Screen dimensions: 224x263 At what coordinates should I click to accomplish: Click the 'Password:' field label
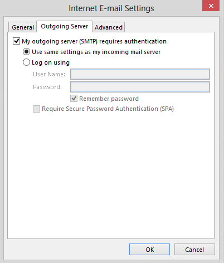pos(47,87)
